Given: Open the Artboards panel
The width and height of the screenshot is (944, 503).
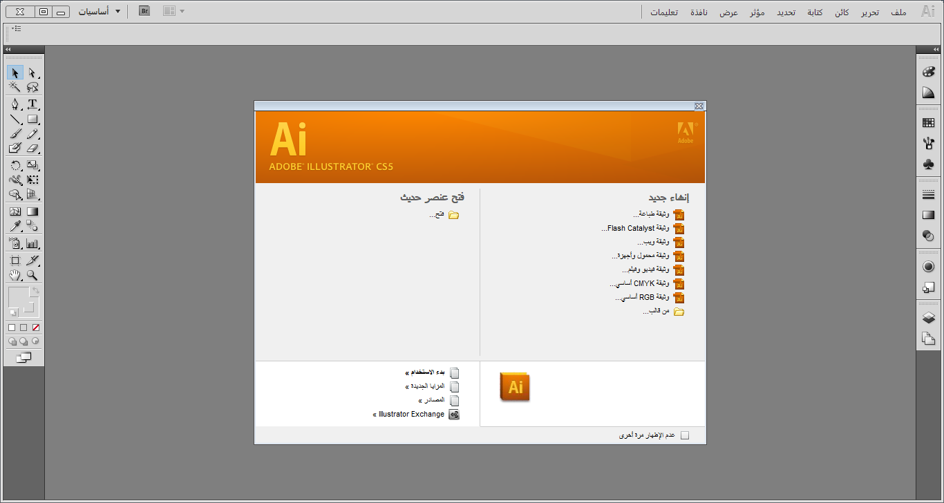Looking at the screenshot, I should tap(929, 339).
